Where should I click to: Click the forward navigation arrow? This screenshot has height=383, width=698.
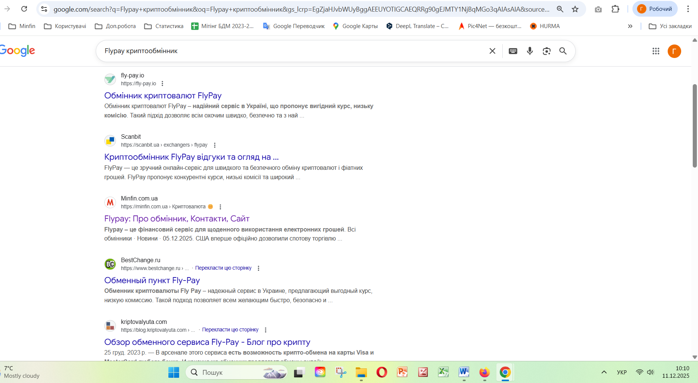tap(7, 9)
